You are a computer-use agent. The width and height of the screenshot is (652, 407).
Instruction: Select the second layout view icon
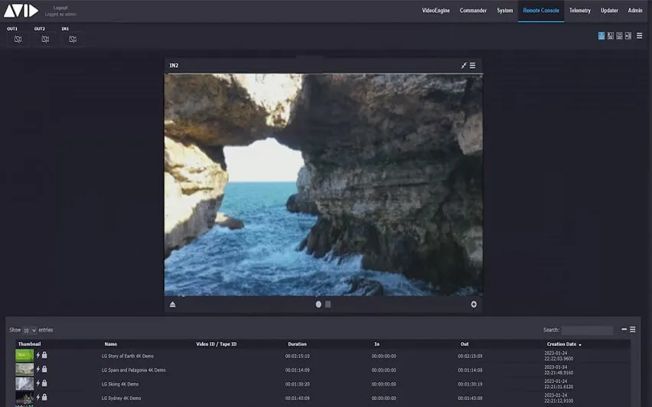611,36
